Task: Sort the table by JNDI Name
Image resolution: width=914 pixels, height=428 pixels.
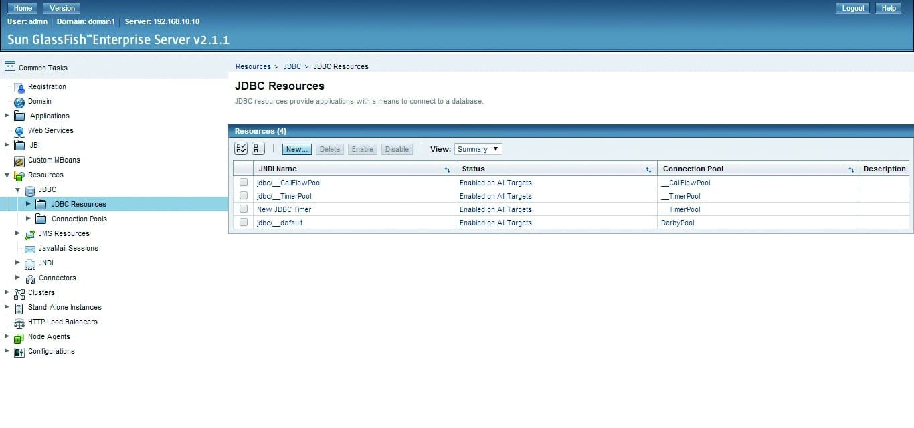Action: click(447, 169)
